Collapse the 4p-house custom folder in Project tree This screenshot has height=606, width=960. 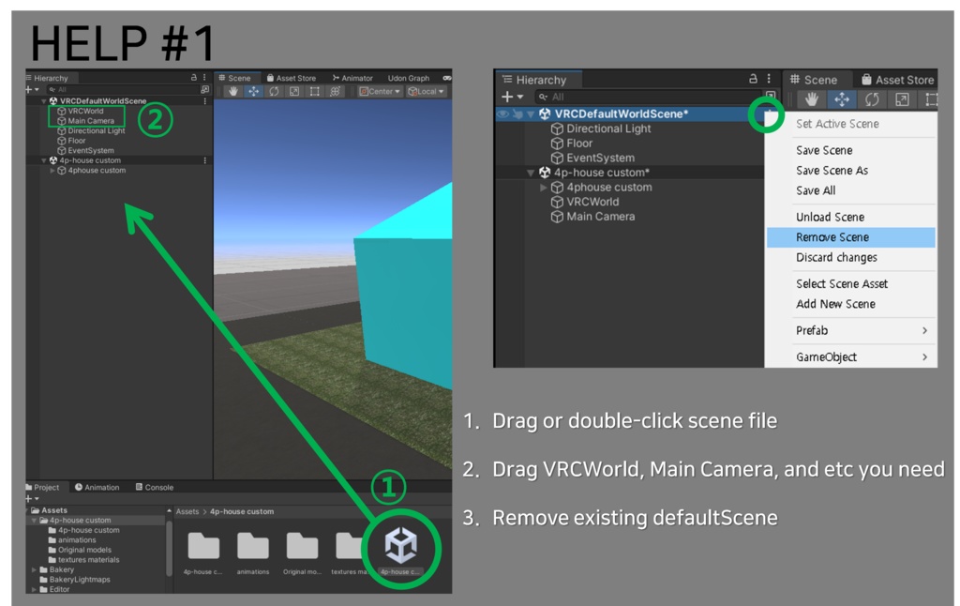click(x=35, y=521)
